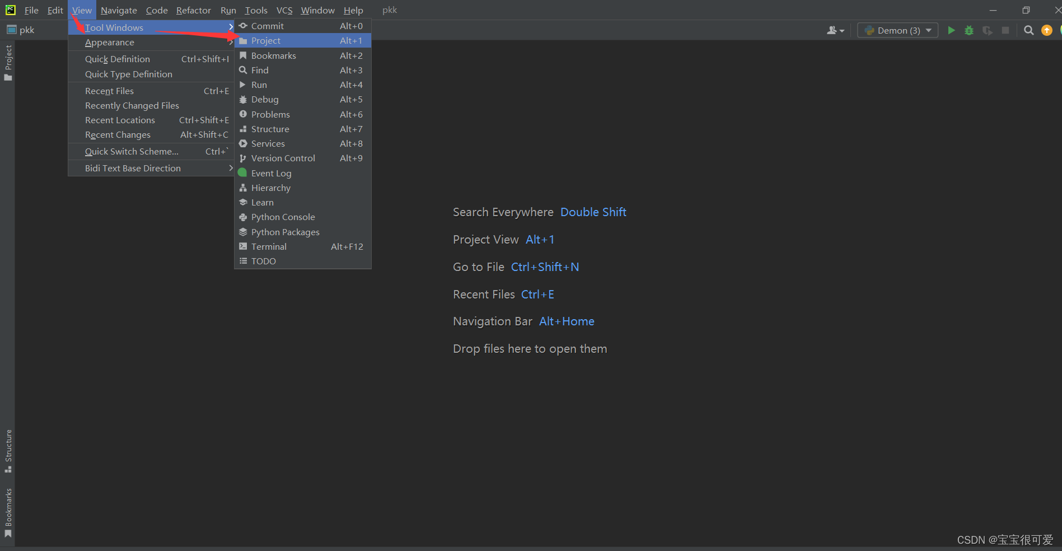1062x551 pixels.
Task: Select Project in Tool Windows submenu
Action: pyautogui.click(x=302, y=40)
